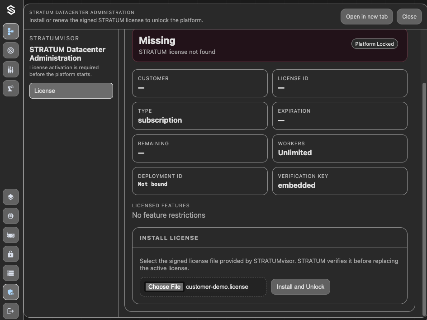The image size is (427, 320).
Task: Click the 'Not bound' deployment ID value
Action: click(152, 184)
